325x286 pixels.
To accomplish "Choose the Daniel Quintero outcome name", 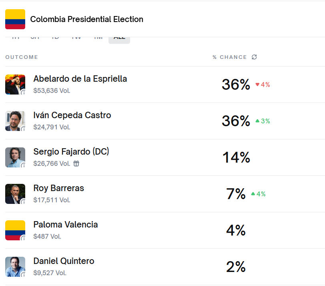I will pyautogui.click(x=64, y=261).
